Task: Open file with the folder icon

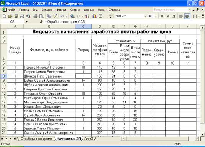Action: coord(10,16)
